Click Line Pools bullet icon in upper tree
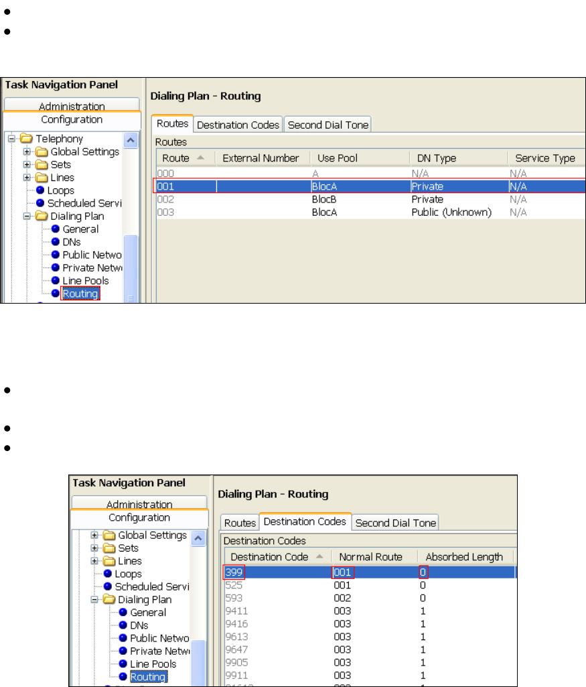Screen dimensions: 586x687 click(x=56, y=280)
